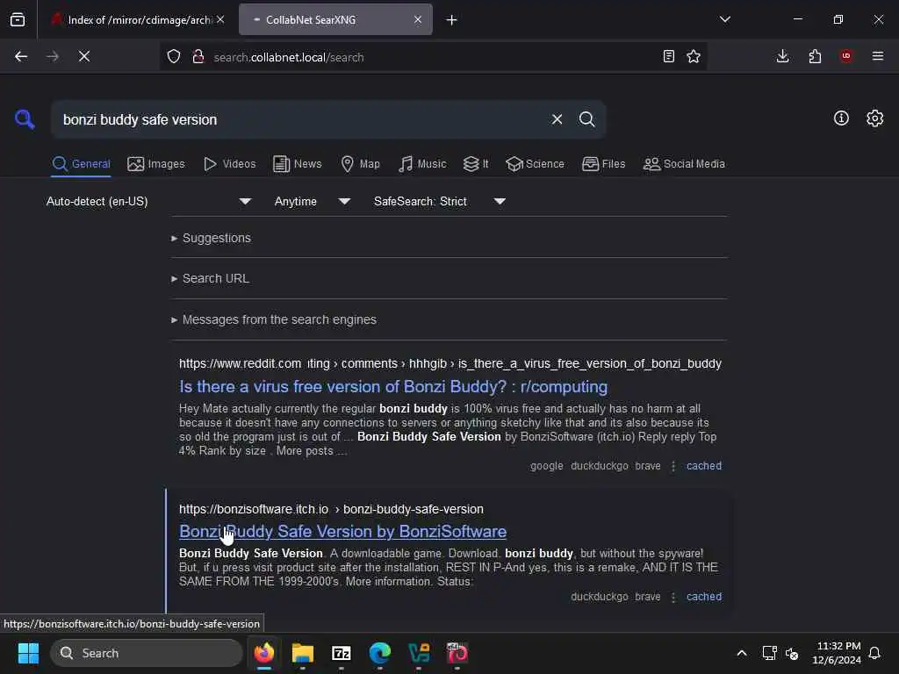899x674 pixels.
Task: Click into the search query input field
Action: coord(298,119)
